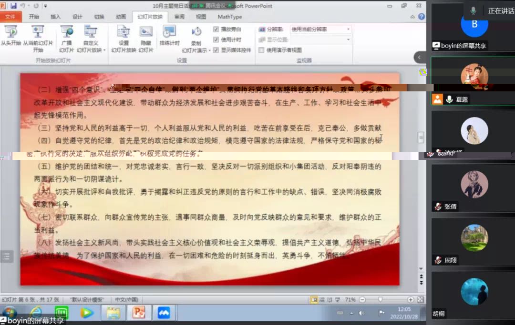Toggle Play Narrations (播放旁白) checkbox
This screenshot has height=325, width=515.
[x=216, y=29]
